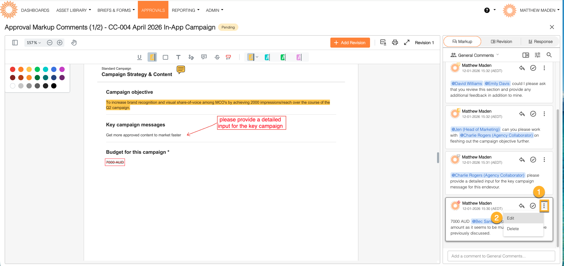
Task: Open more options for the 15:31 comment
Action: point(544,160)
